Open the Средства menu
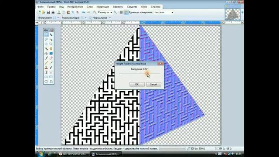Image resolution: width=279 pixels, height=157 pixels. [x=132, y=7]
